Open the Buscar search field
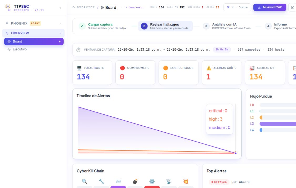 point(237,7)
